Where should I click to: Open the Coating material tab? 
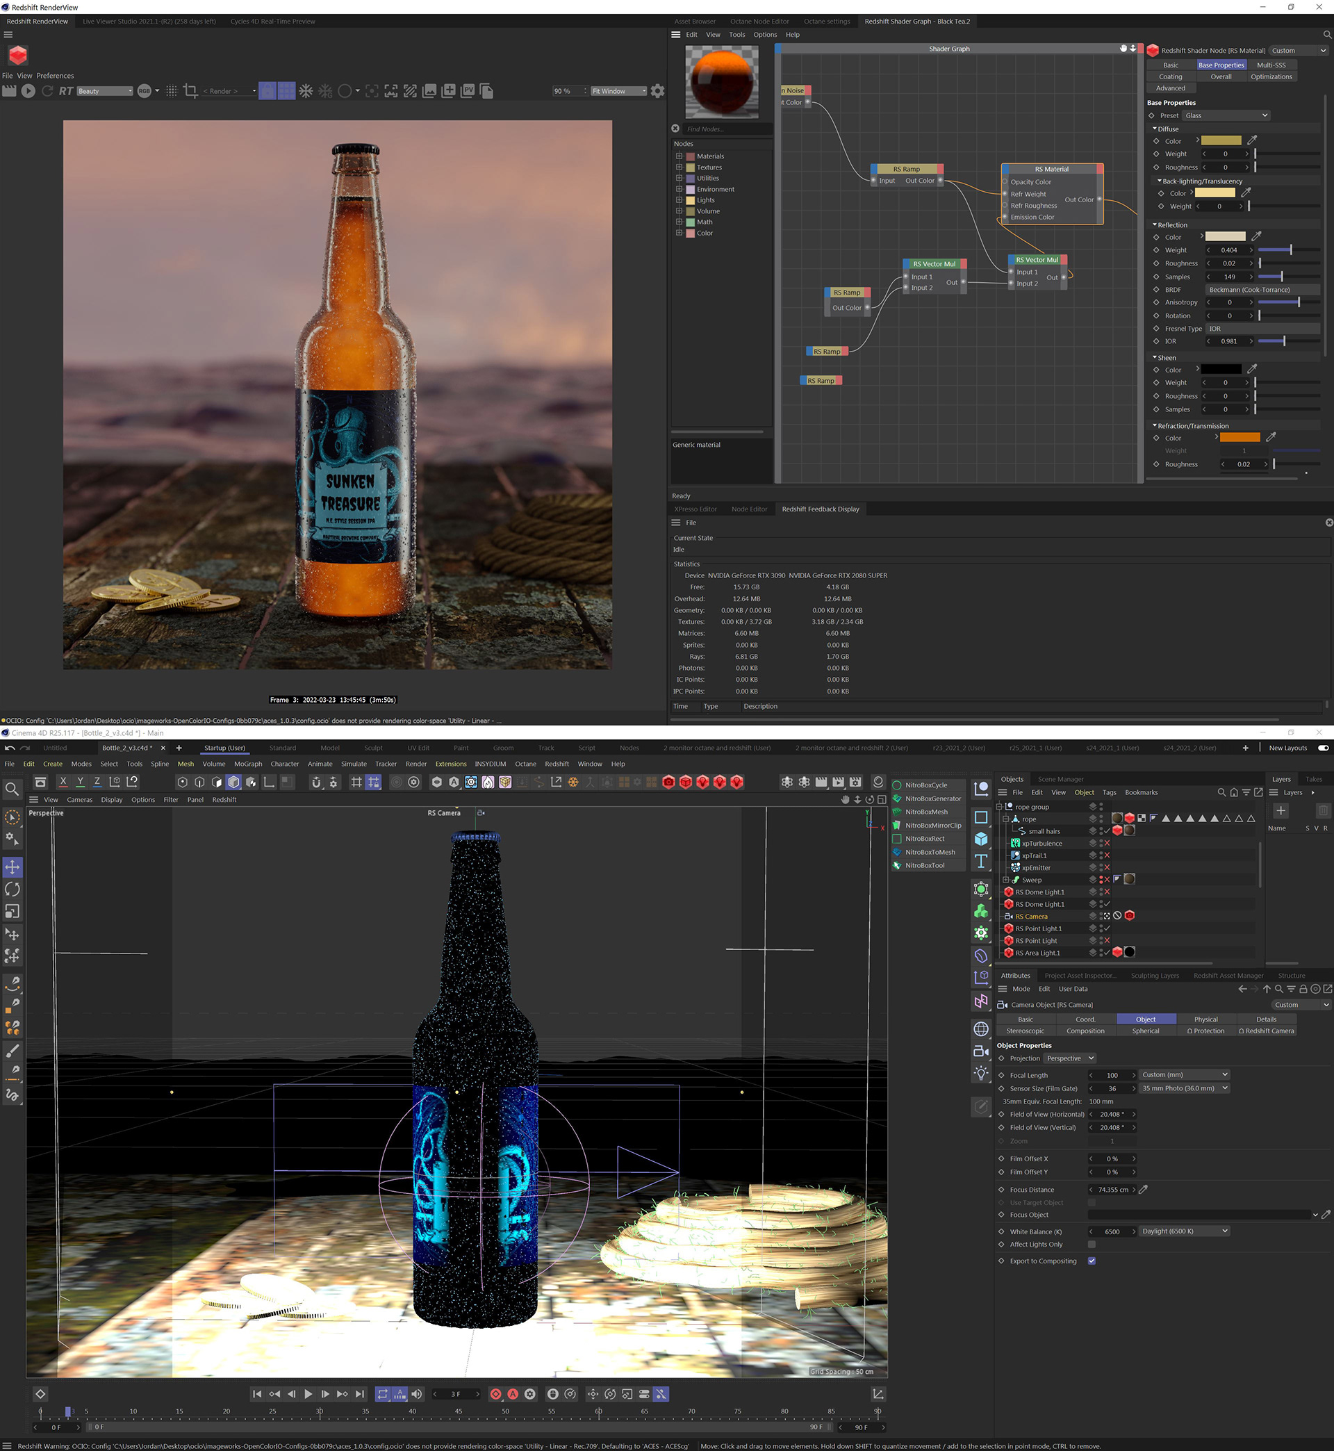coord(1170,76)
